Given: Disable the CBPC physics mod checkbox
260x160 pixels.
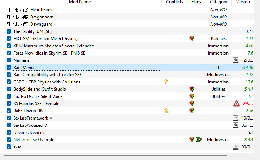Looking at the screenshot, I should [9, 82].
